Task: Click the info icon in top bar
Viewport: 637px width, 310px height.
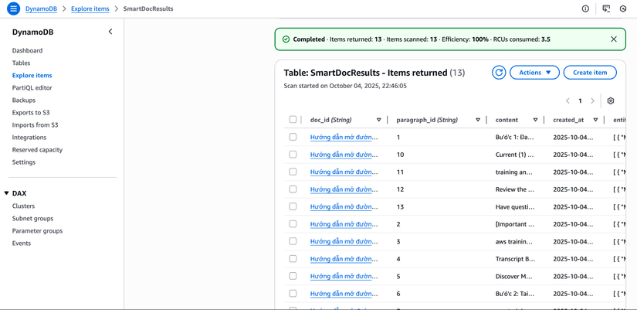Action: click(x=585, y=9)
